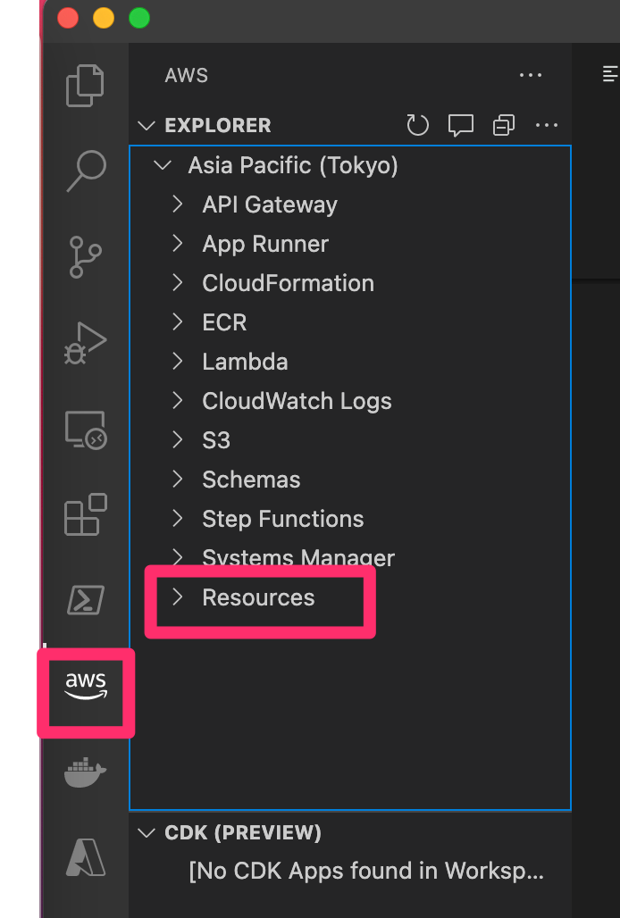Open the AWS Toolkit activity bar icon
The width and height of the screenshot is (620, 918).
point(85,692)
